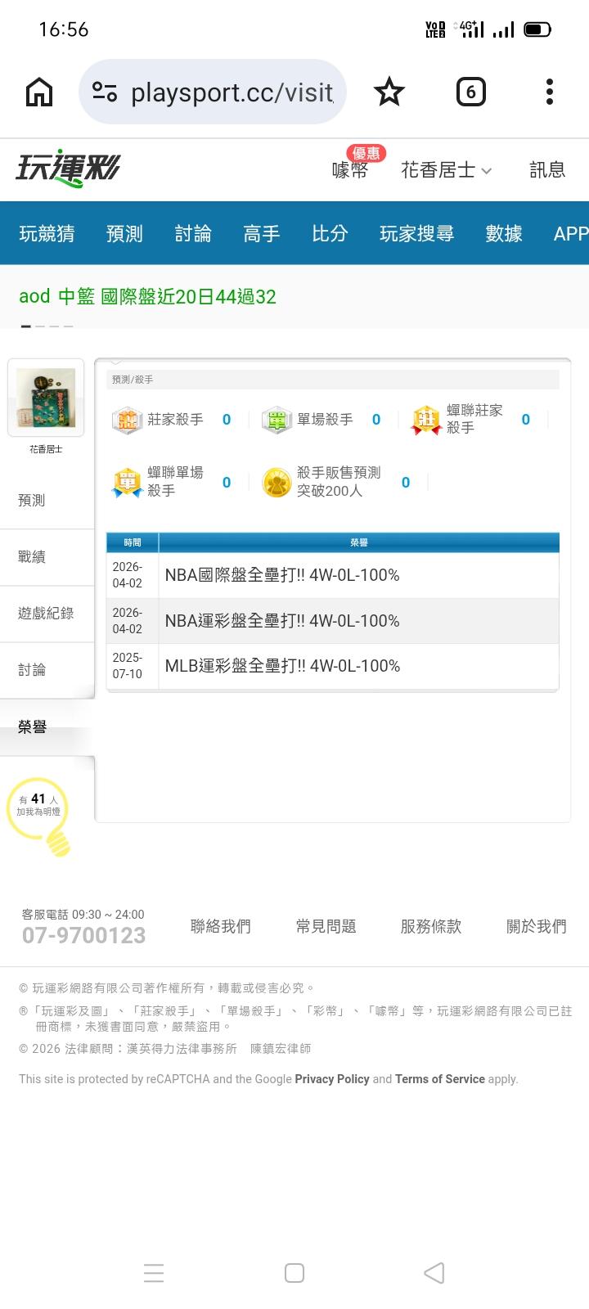This screenshot has height=1309, width=589.
Task: Tap the 玩運彩 site logo
Action: pyautogui.click(x=68, y=169)
